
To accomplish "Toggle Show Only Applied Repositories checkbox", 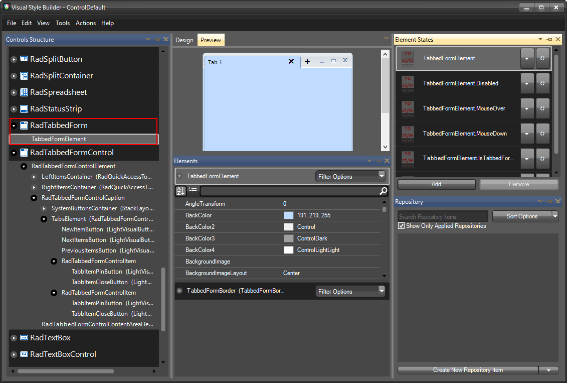I will point(401,226).
